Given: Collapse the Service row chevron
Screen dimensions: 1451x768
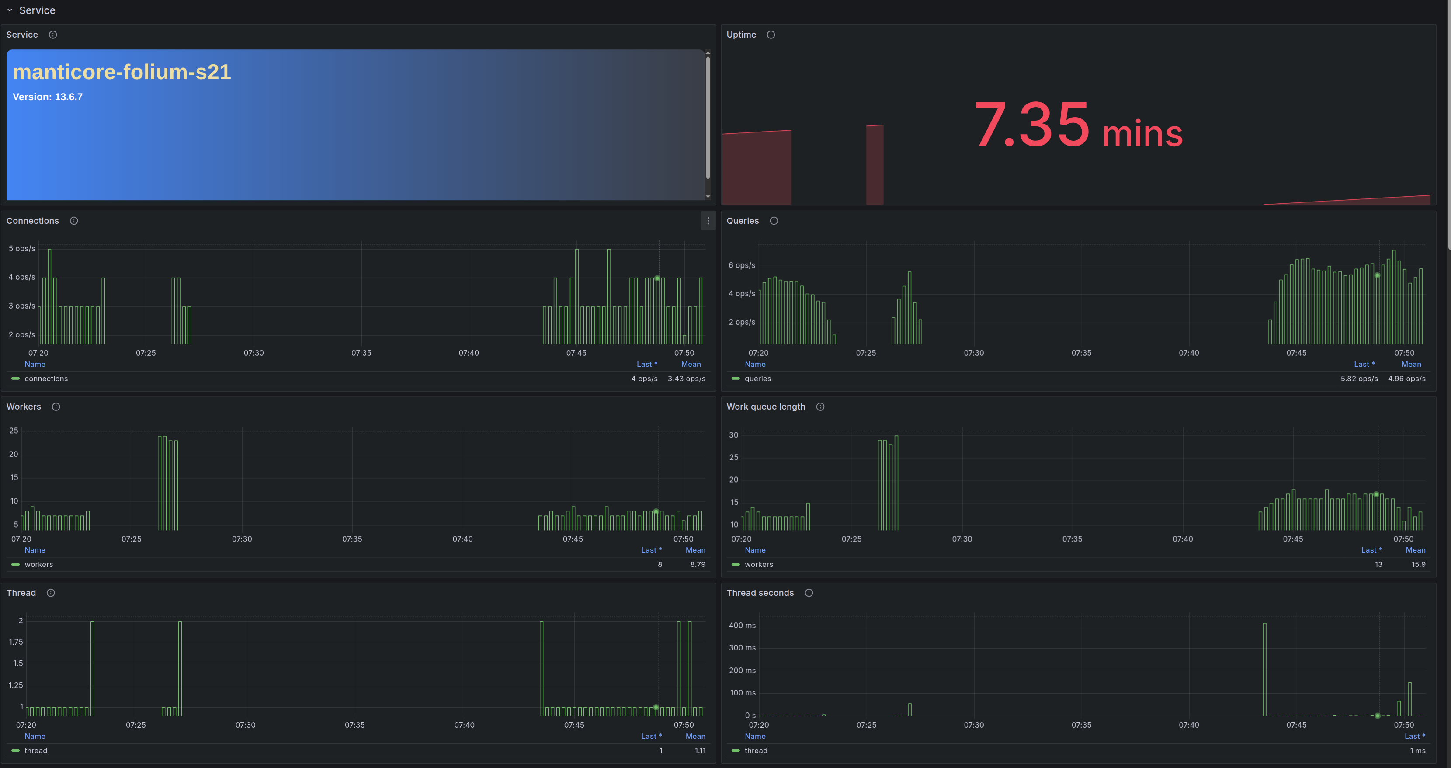Looking at the screenshot, I should (x=10, y=10).
